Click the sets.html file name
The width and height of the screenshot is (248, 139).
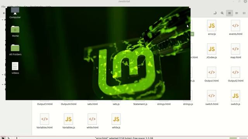(93, 104)
